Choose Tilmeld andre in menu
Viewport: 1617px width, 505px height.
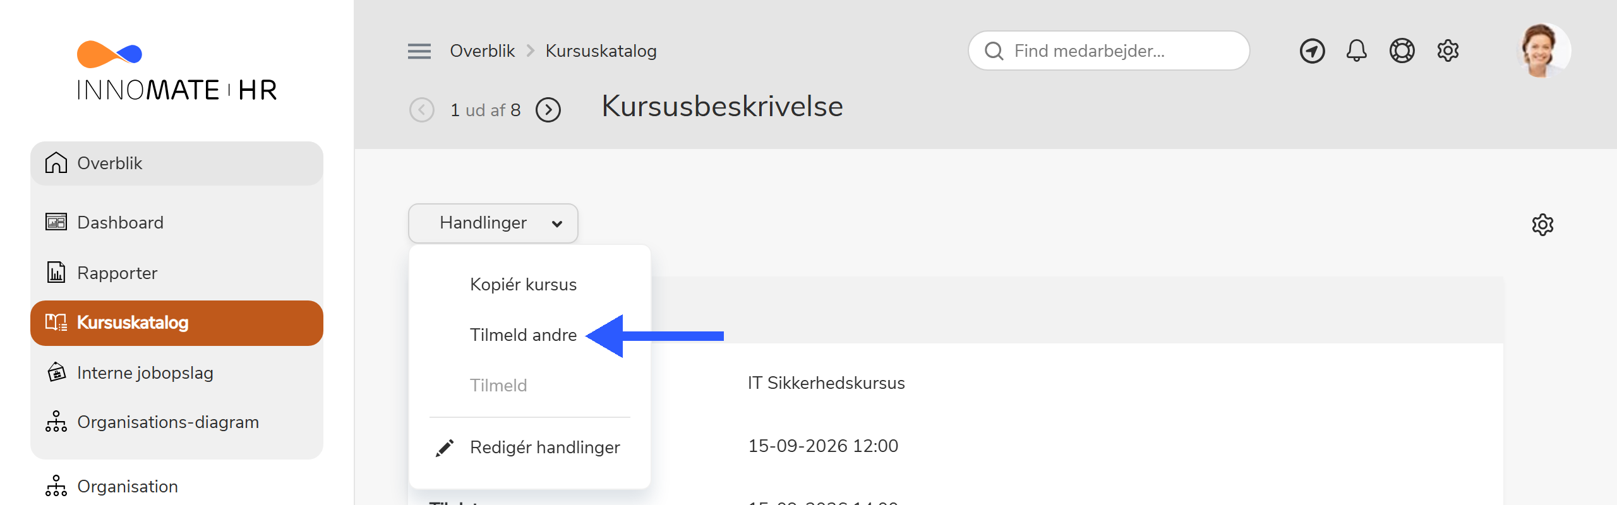pyautogui.click(x=523, y=335)
